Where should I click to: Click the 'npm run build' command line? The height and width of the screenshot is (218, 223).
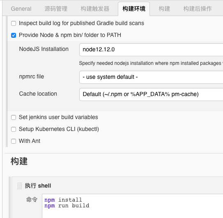click(x=67, y=206)
